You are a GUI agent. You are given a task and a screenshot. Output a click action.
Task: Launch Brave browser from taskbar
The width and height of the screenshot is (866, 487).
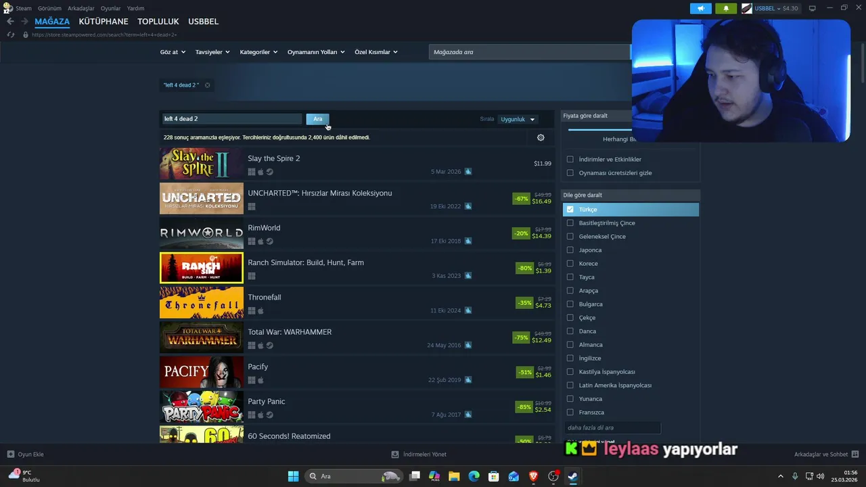[x=533, y=476]
